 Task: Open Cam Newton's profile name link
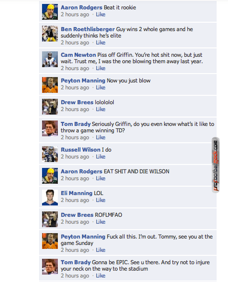[x=78, y=55]
